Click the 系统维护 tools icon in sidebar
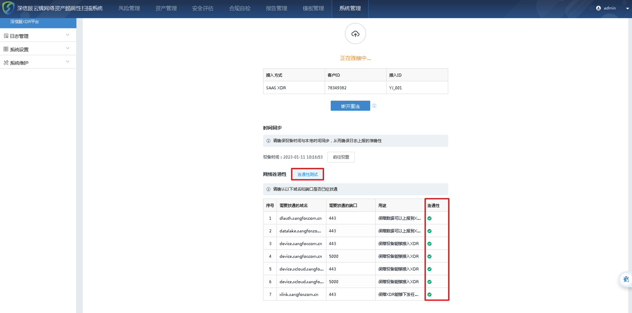The image size is (632, 313). (6, 63)
